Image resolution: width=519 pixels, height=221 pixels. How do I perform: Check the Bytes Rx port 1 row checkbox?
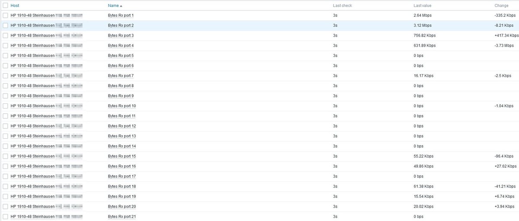pyautogui.click(x=5, y=16)
